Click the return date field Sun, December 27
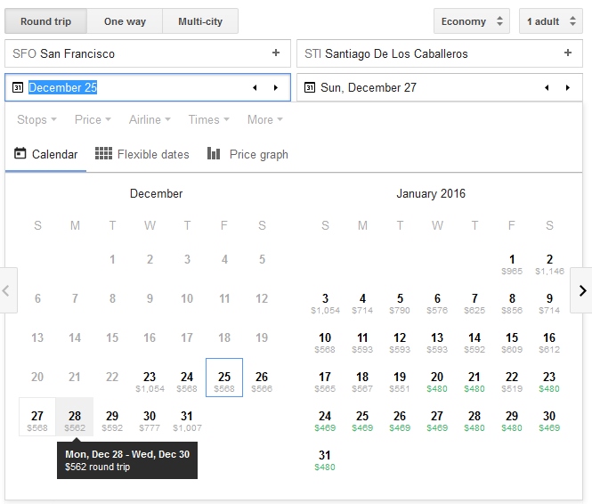Viewport: 592px width, 504px height. 418,87
